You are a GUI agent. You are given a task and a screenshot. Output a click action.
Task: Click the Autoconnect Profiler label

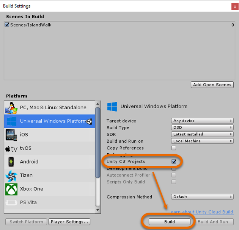click(129, 175)
